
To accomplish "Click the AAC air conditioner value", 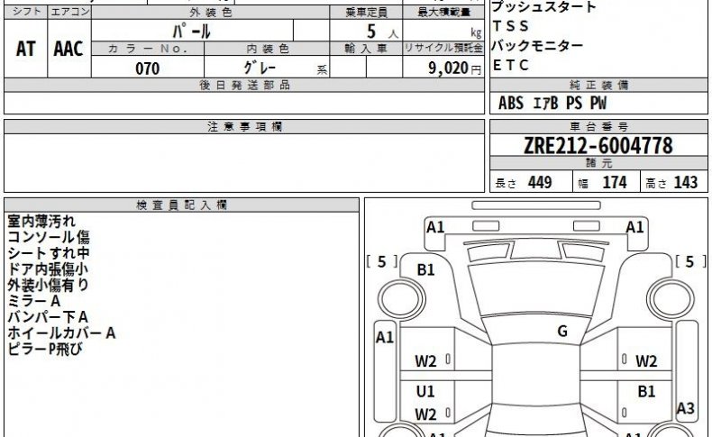I will 68,49.
